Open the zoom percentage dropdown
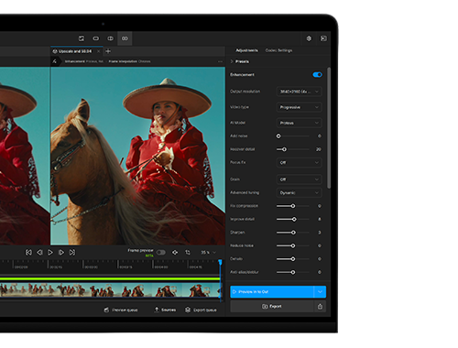The height and width of the screenshot is (348, 458). (x=208, y=253)
